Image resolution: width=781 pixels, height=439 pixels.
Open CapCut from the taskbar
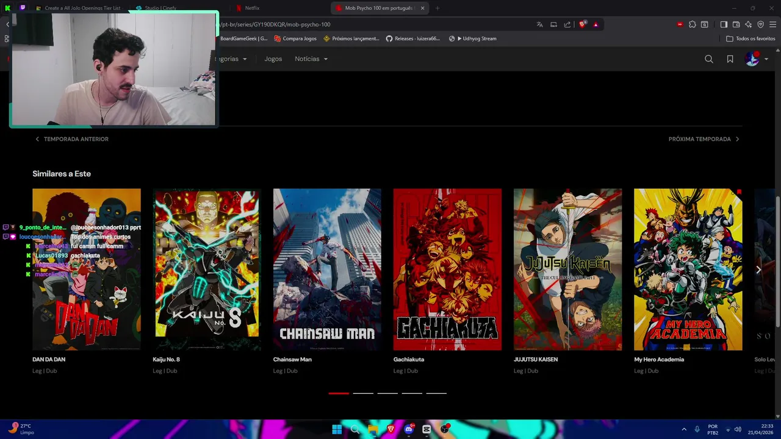point(426,429)
